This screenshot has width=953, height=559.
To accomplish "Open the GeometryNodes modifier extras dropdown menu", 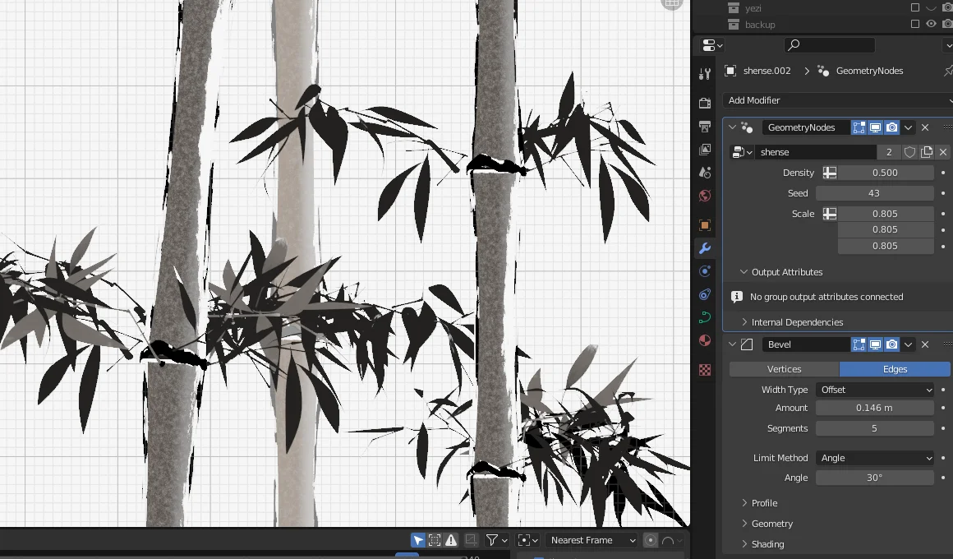I will [x=908, y=127].
